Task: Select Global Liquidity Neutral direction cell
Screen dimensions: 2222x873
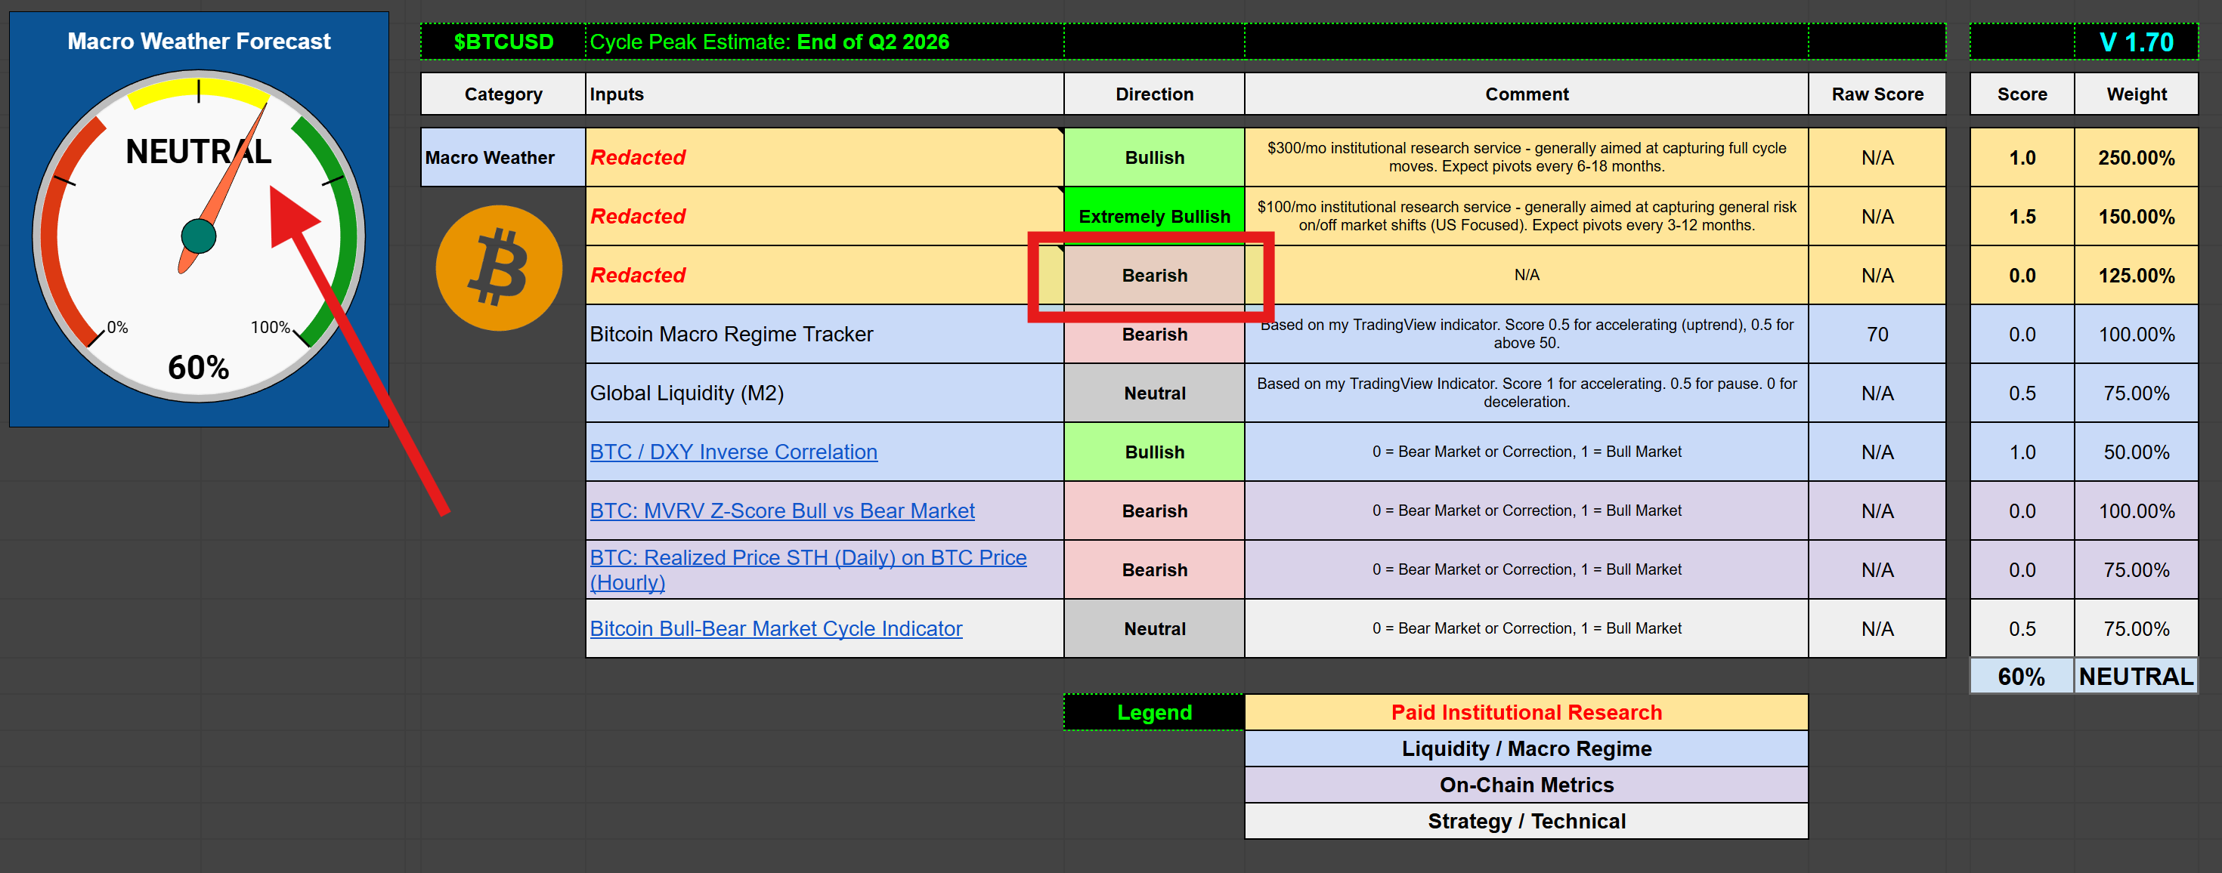Action: point(1154,393)
